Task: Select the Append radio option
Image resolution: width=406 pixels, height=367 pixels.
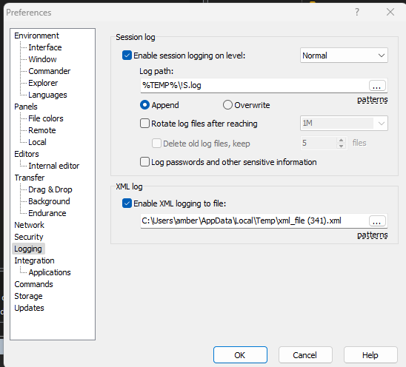Action: 144,105
